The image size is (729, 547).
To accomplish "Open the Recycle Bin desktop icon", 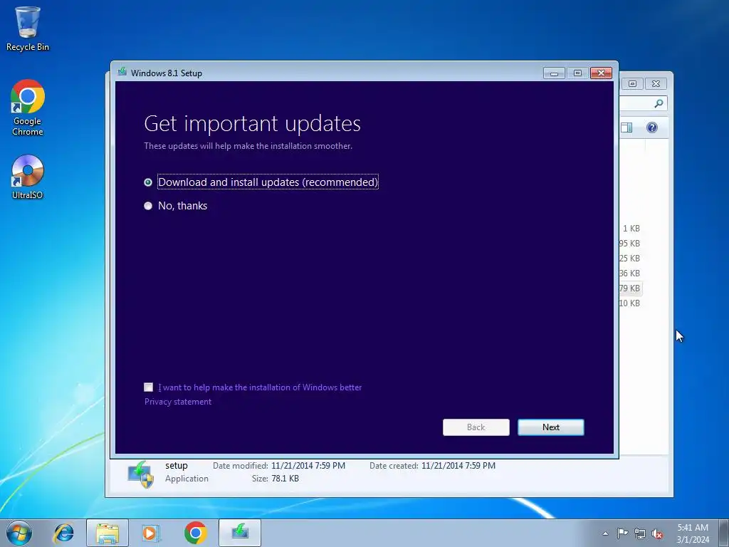I will (x=28, y=28).
